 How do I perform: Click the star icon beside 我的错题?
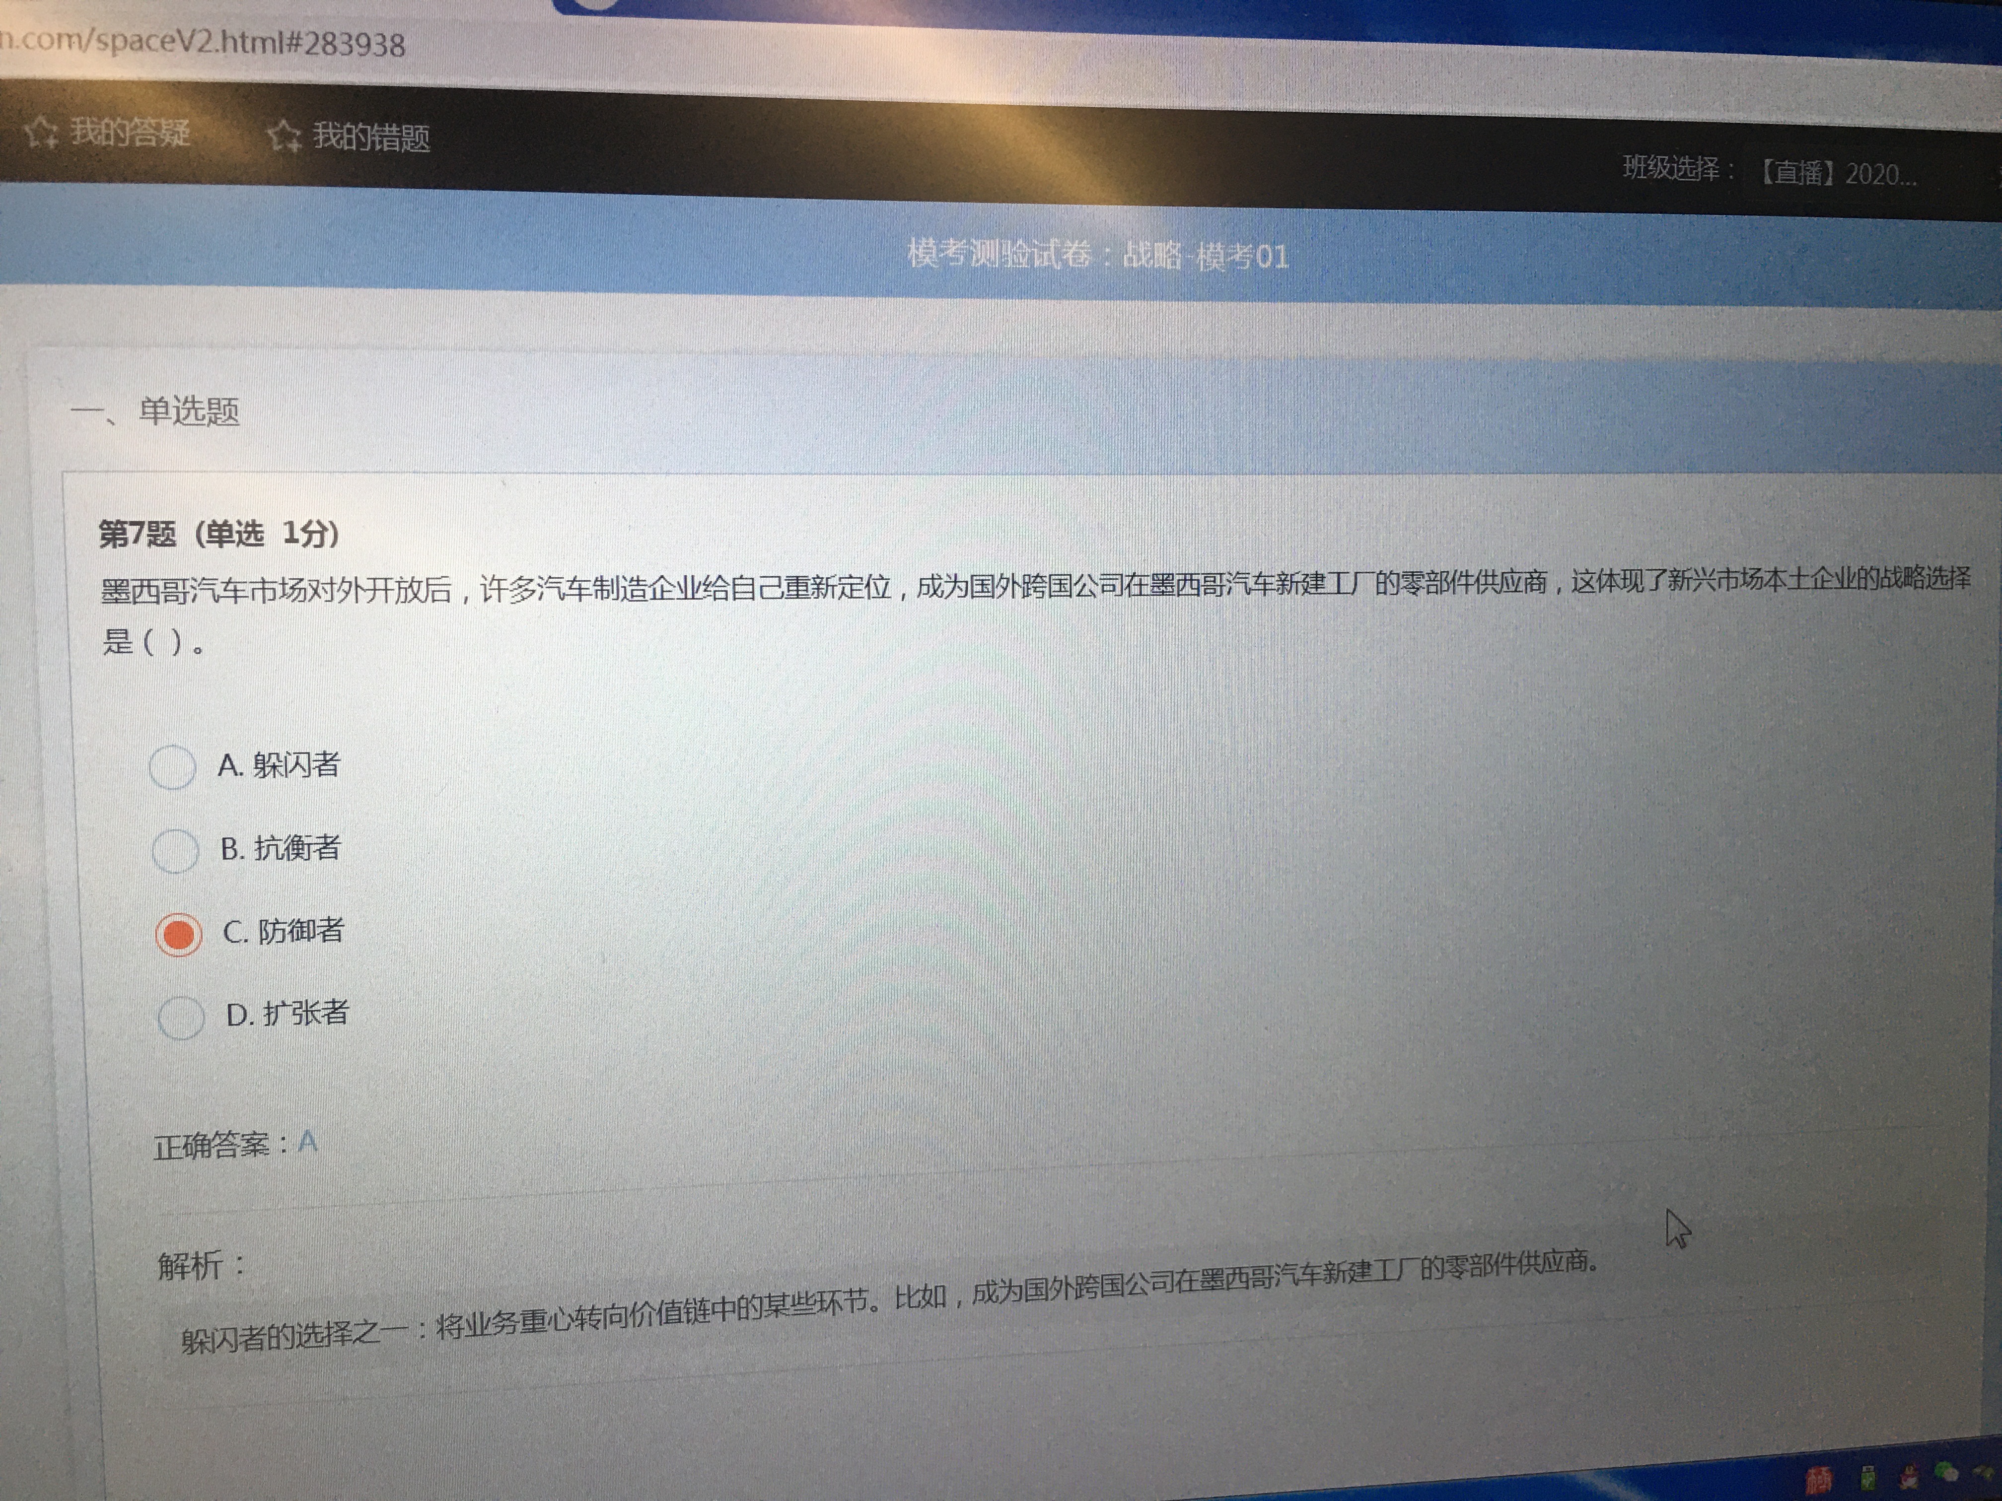click(x=284, y=136)
